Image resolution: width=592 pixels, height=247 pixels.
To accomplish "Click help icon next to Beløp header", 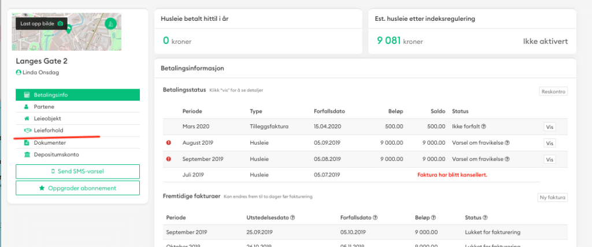I will coord(433,218).
